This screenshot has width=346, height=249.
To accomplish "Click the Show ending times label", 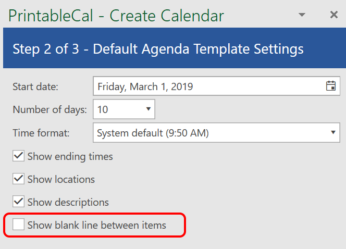I will coord(70,156).
